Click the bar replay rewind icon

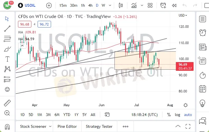click(174, 5)
